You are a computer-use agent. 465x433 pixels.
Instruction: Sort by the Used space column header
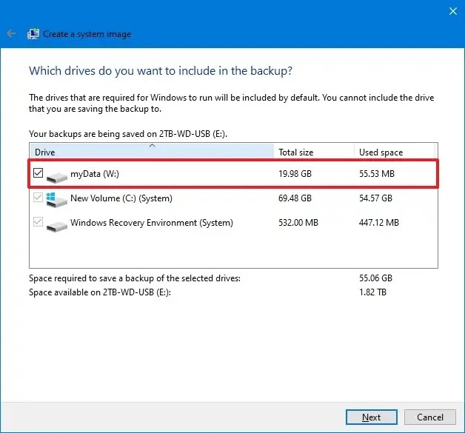click(395, 152)
